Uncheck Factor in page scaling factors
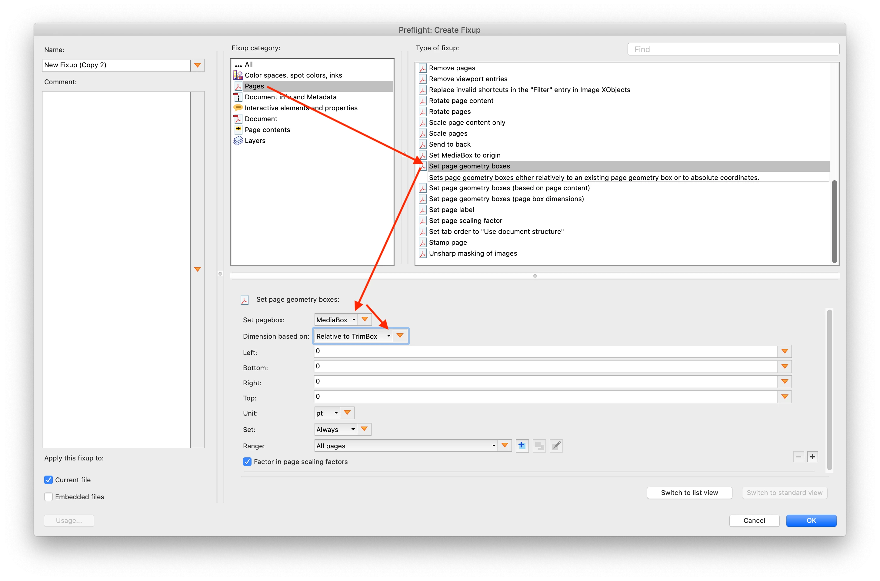 [247, 462]
